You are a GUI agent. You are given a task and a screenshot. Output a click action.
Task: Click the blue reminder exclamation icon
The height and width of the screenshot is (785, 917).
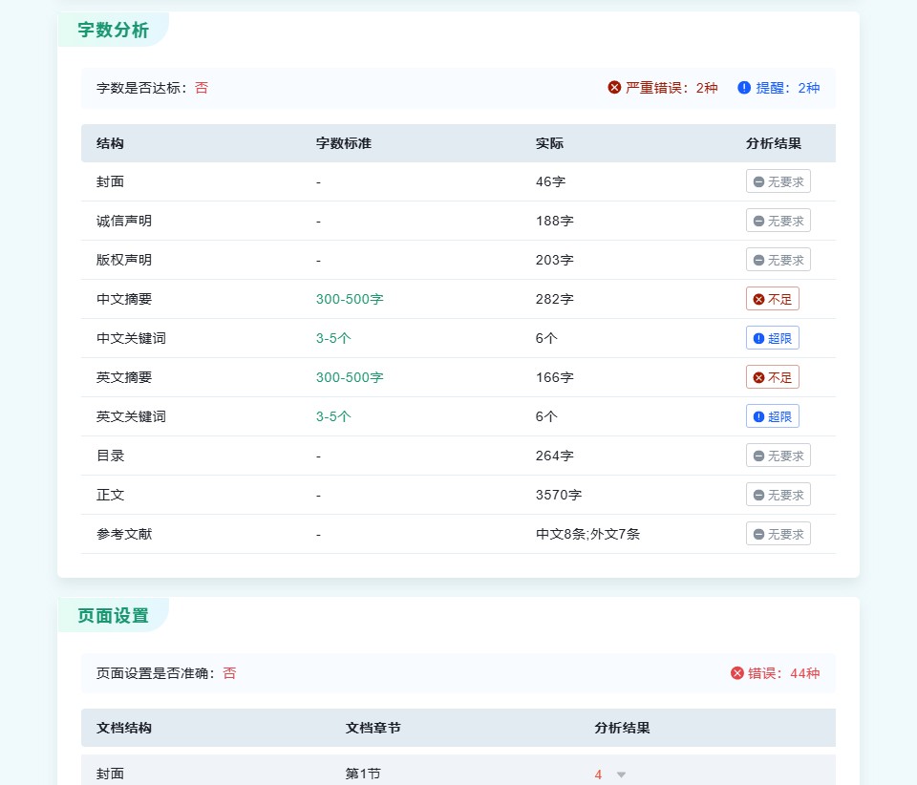(744, 88)
